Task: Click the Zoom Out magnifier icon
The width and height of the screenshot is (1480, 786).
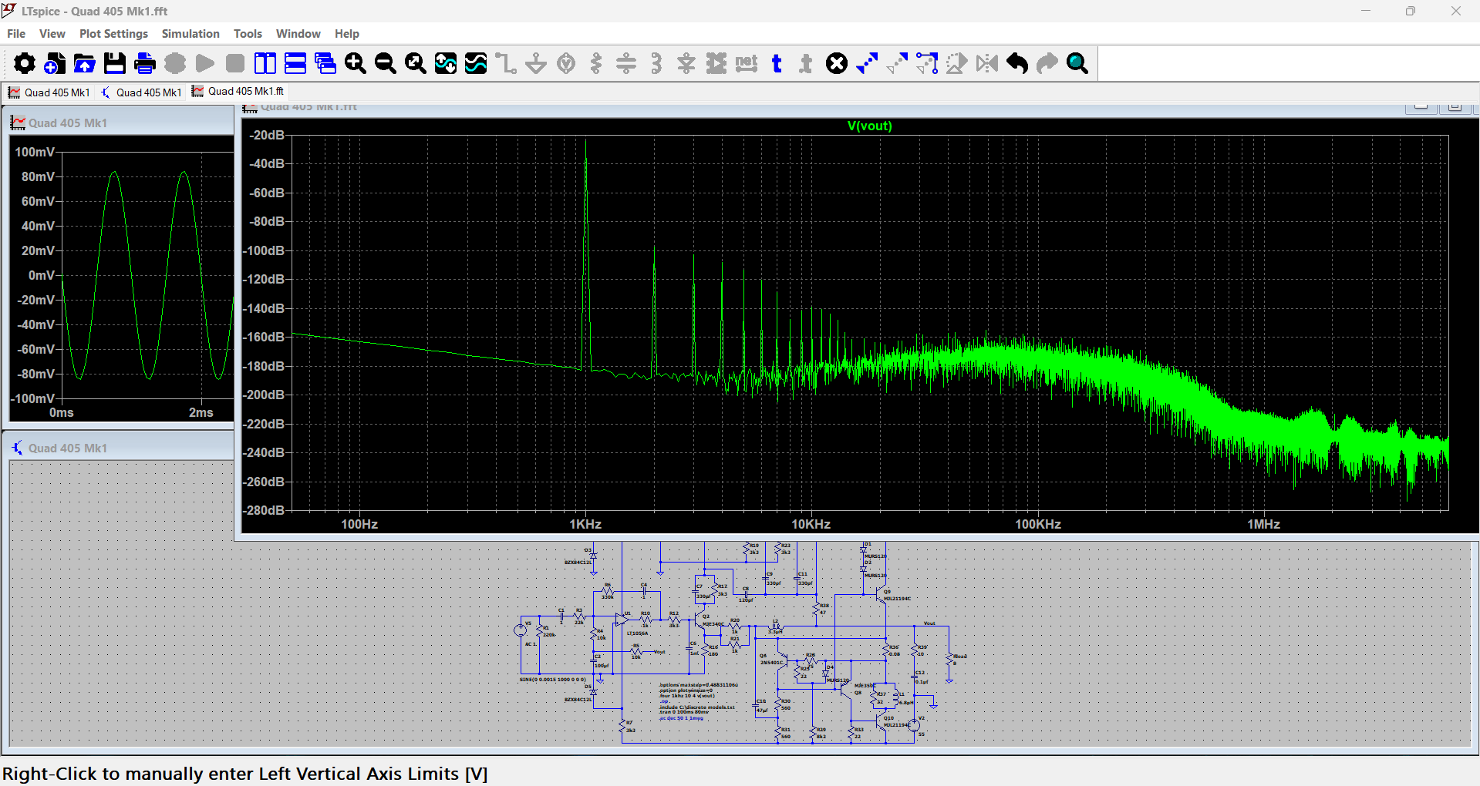Action: coord(386,63)
